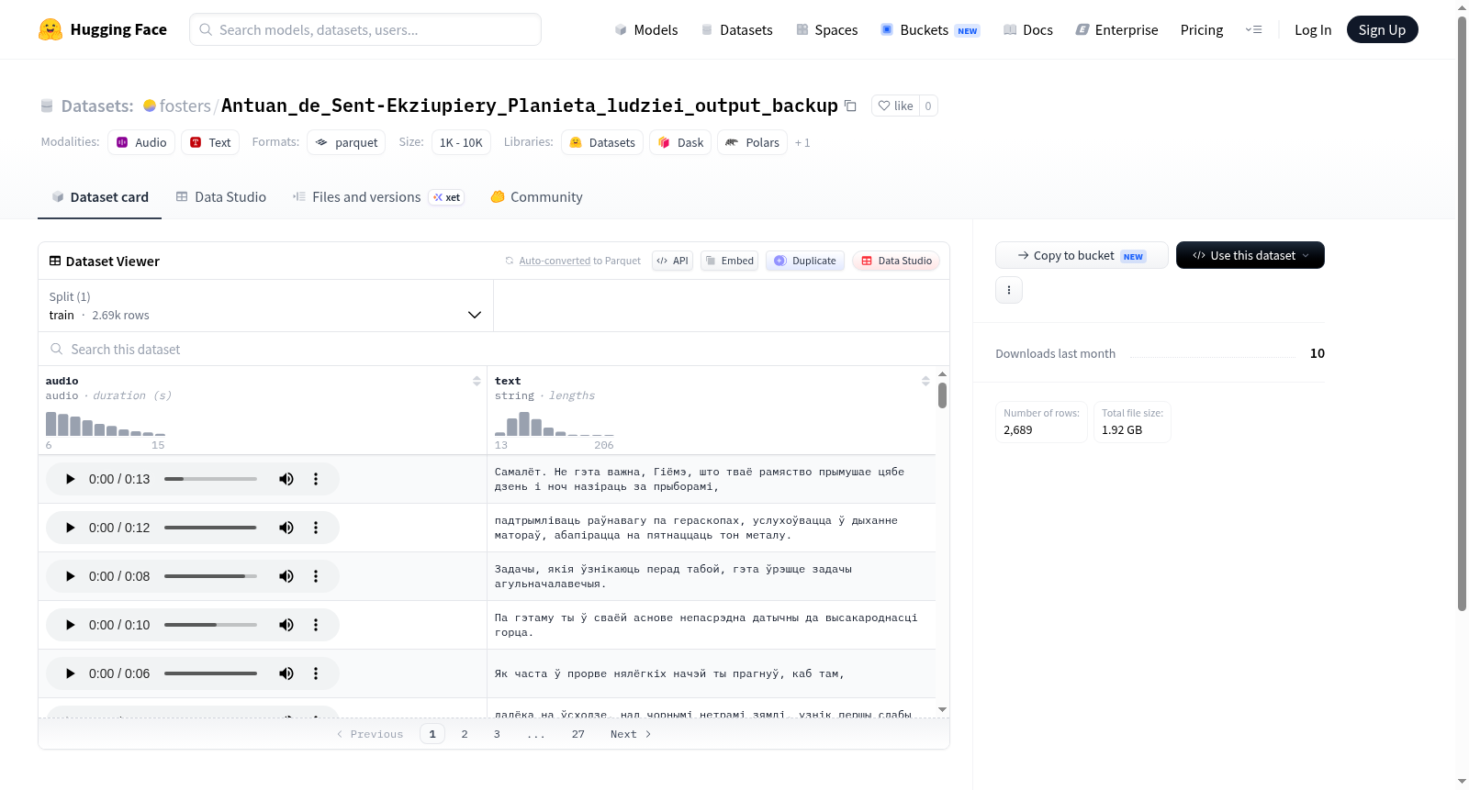Expand the main navigation overflow menu

pos(1253,29)
